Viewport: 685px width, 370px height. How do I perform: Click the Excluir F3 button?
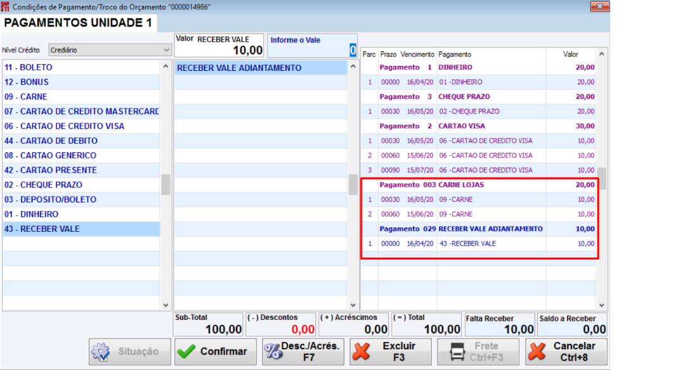391,352
